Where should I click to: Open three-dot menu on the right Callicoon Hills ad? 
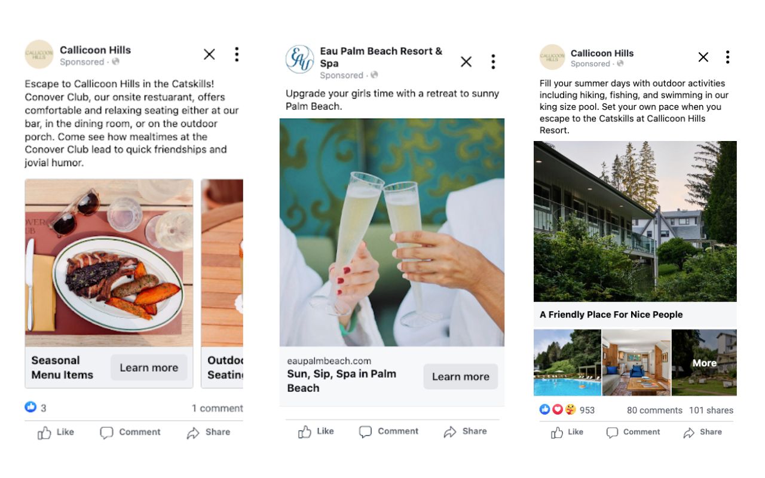pos(727,57)
